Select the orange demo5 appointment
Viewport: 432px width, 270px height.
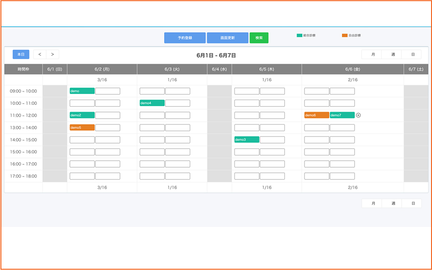coord(82,127)
